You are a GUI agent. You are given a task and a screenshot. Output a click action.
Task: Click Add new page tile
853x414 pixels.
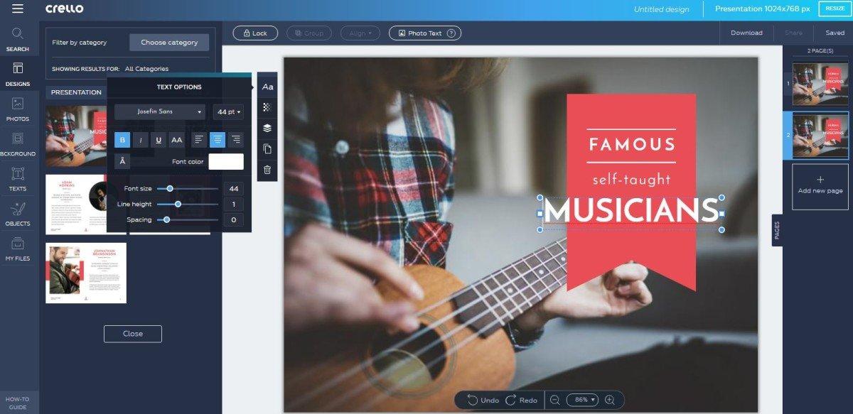[x=820, y=186]
